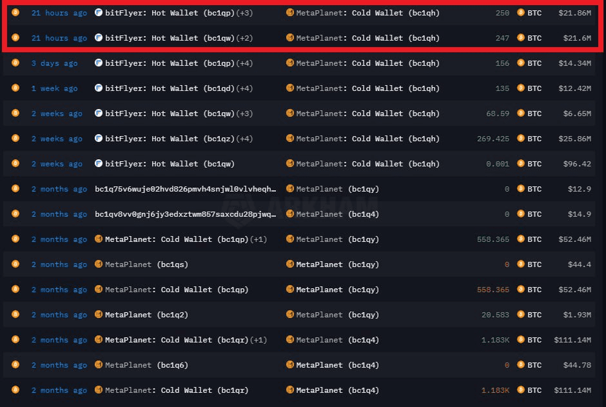
Task: Open the 2 weeks ago link on the 68.59 BTC row
Action: coord(57,113)
